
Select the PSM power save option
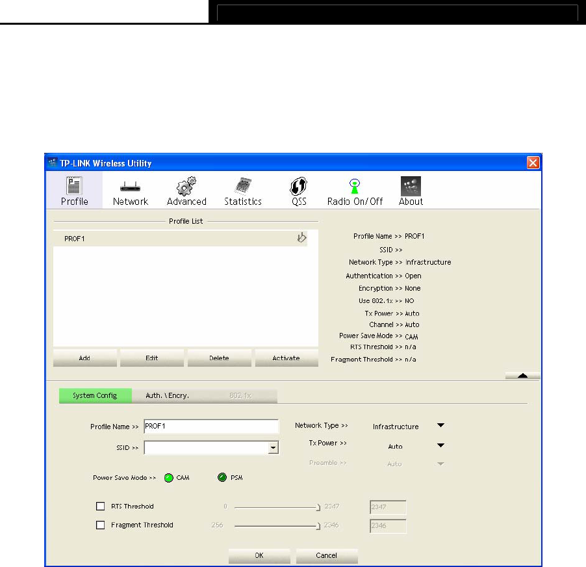pyautogui.click(x=222, y=477)
